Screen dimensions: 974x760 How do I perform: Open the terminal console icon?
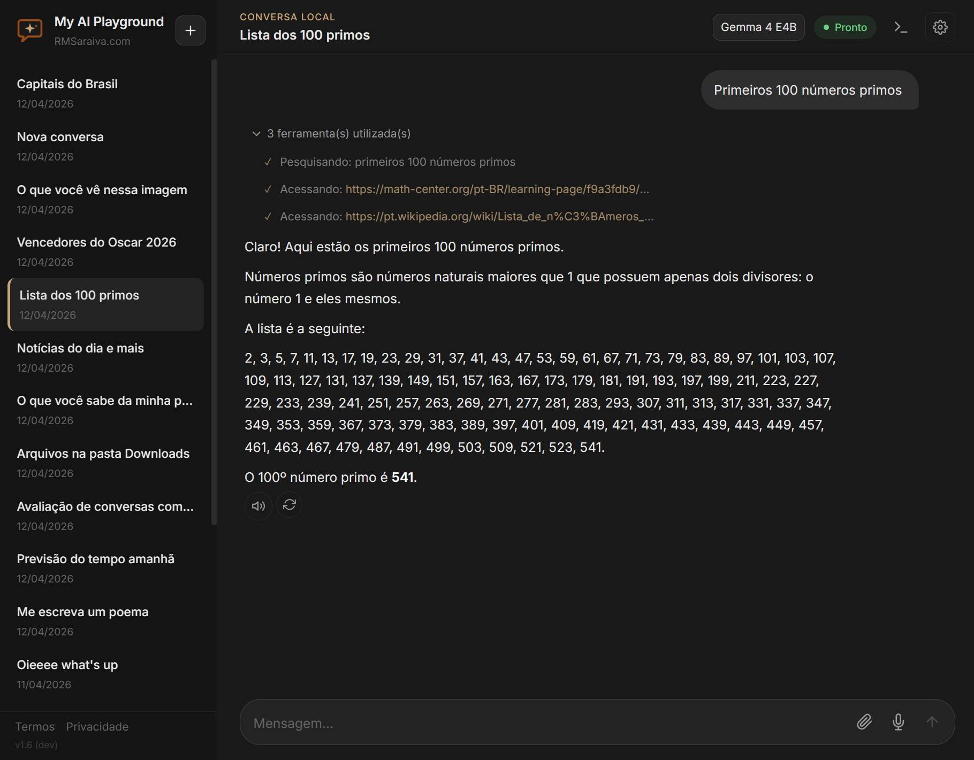click(901, 27)
